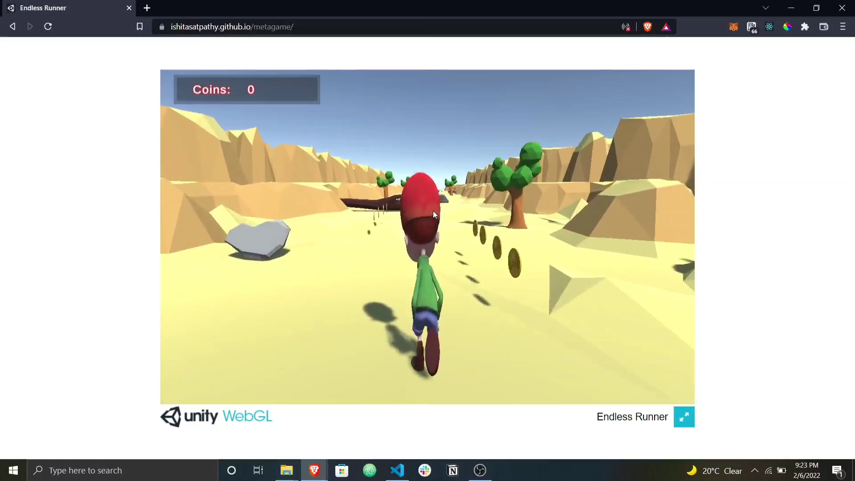
Task: Open the colorful color-picker extension
Action: pyautogui.click(x=787, y=27)
